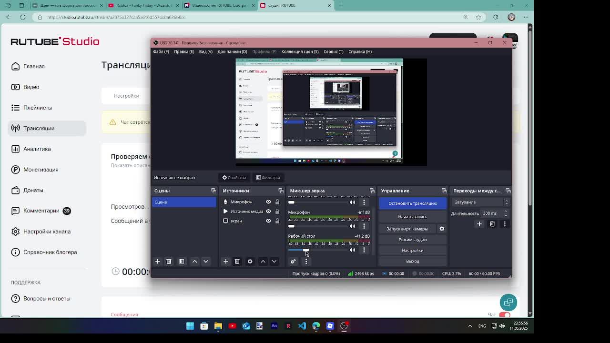This screenshot has width=610, height=343.
Task: Click Остановить трансляцию button
Action: (x=413, y=203)
